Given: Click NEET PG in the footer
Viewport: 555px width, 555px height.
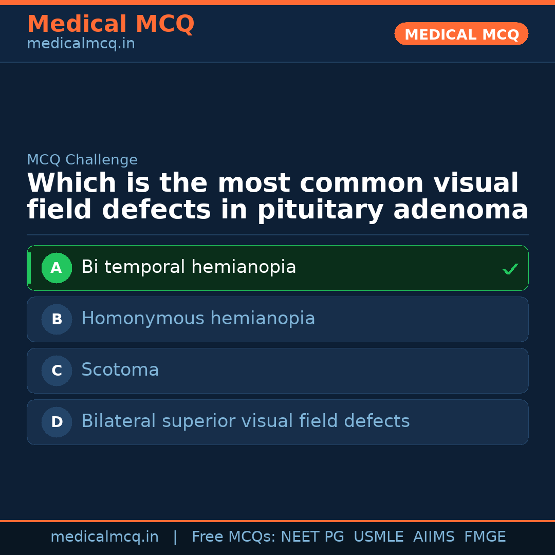Looking at the screenshot, I should tap(312, 537).
